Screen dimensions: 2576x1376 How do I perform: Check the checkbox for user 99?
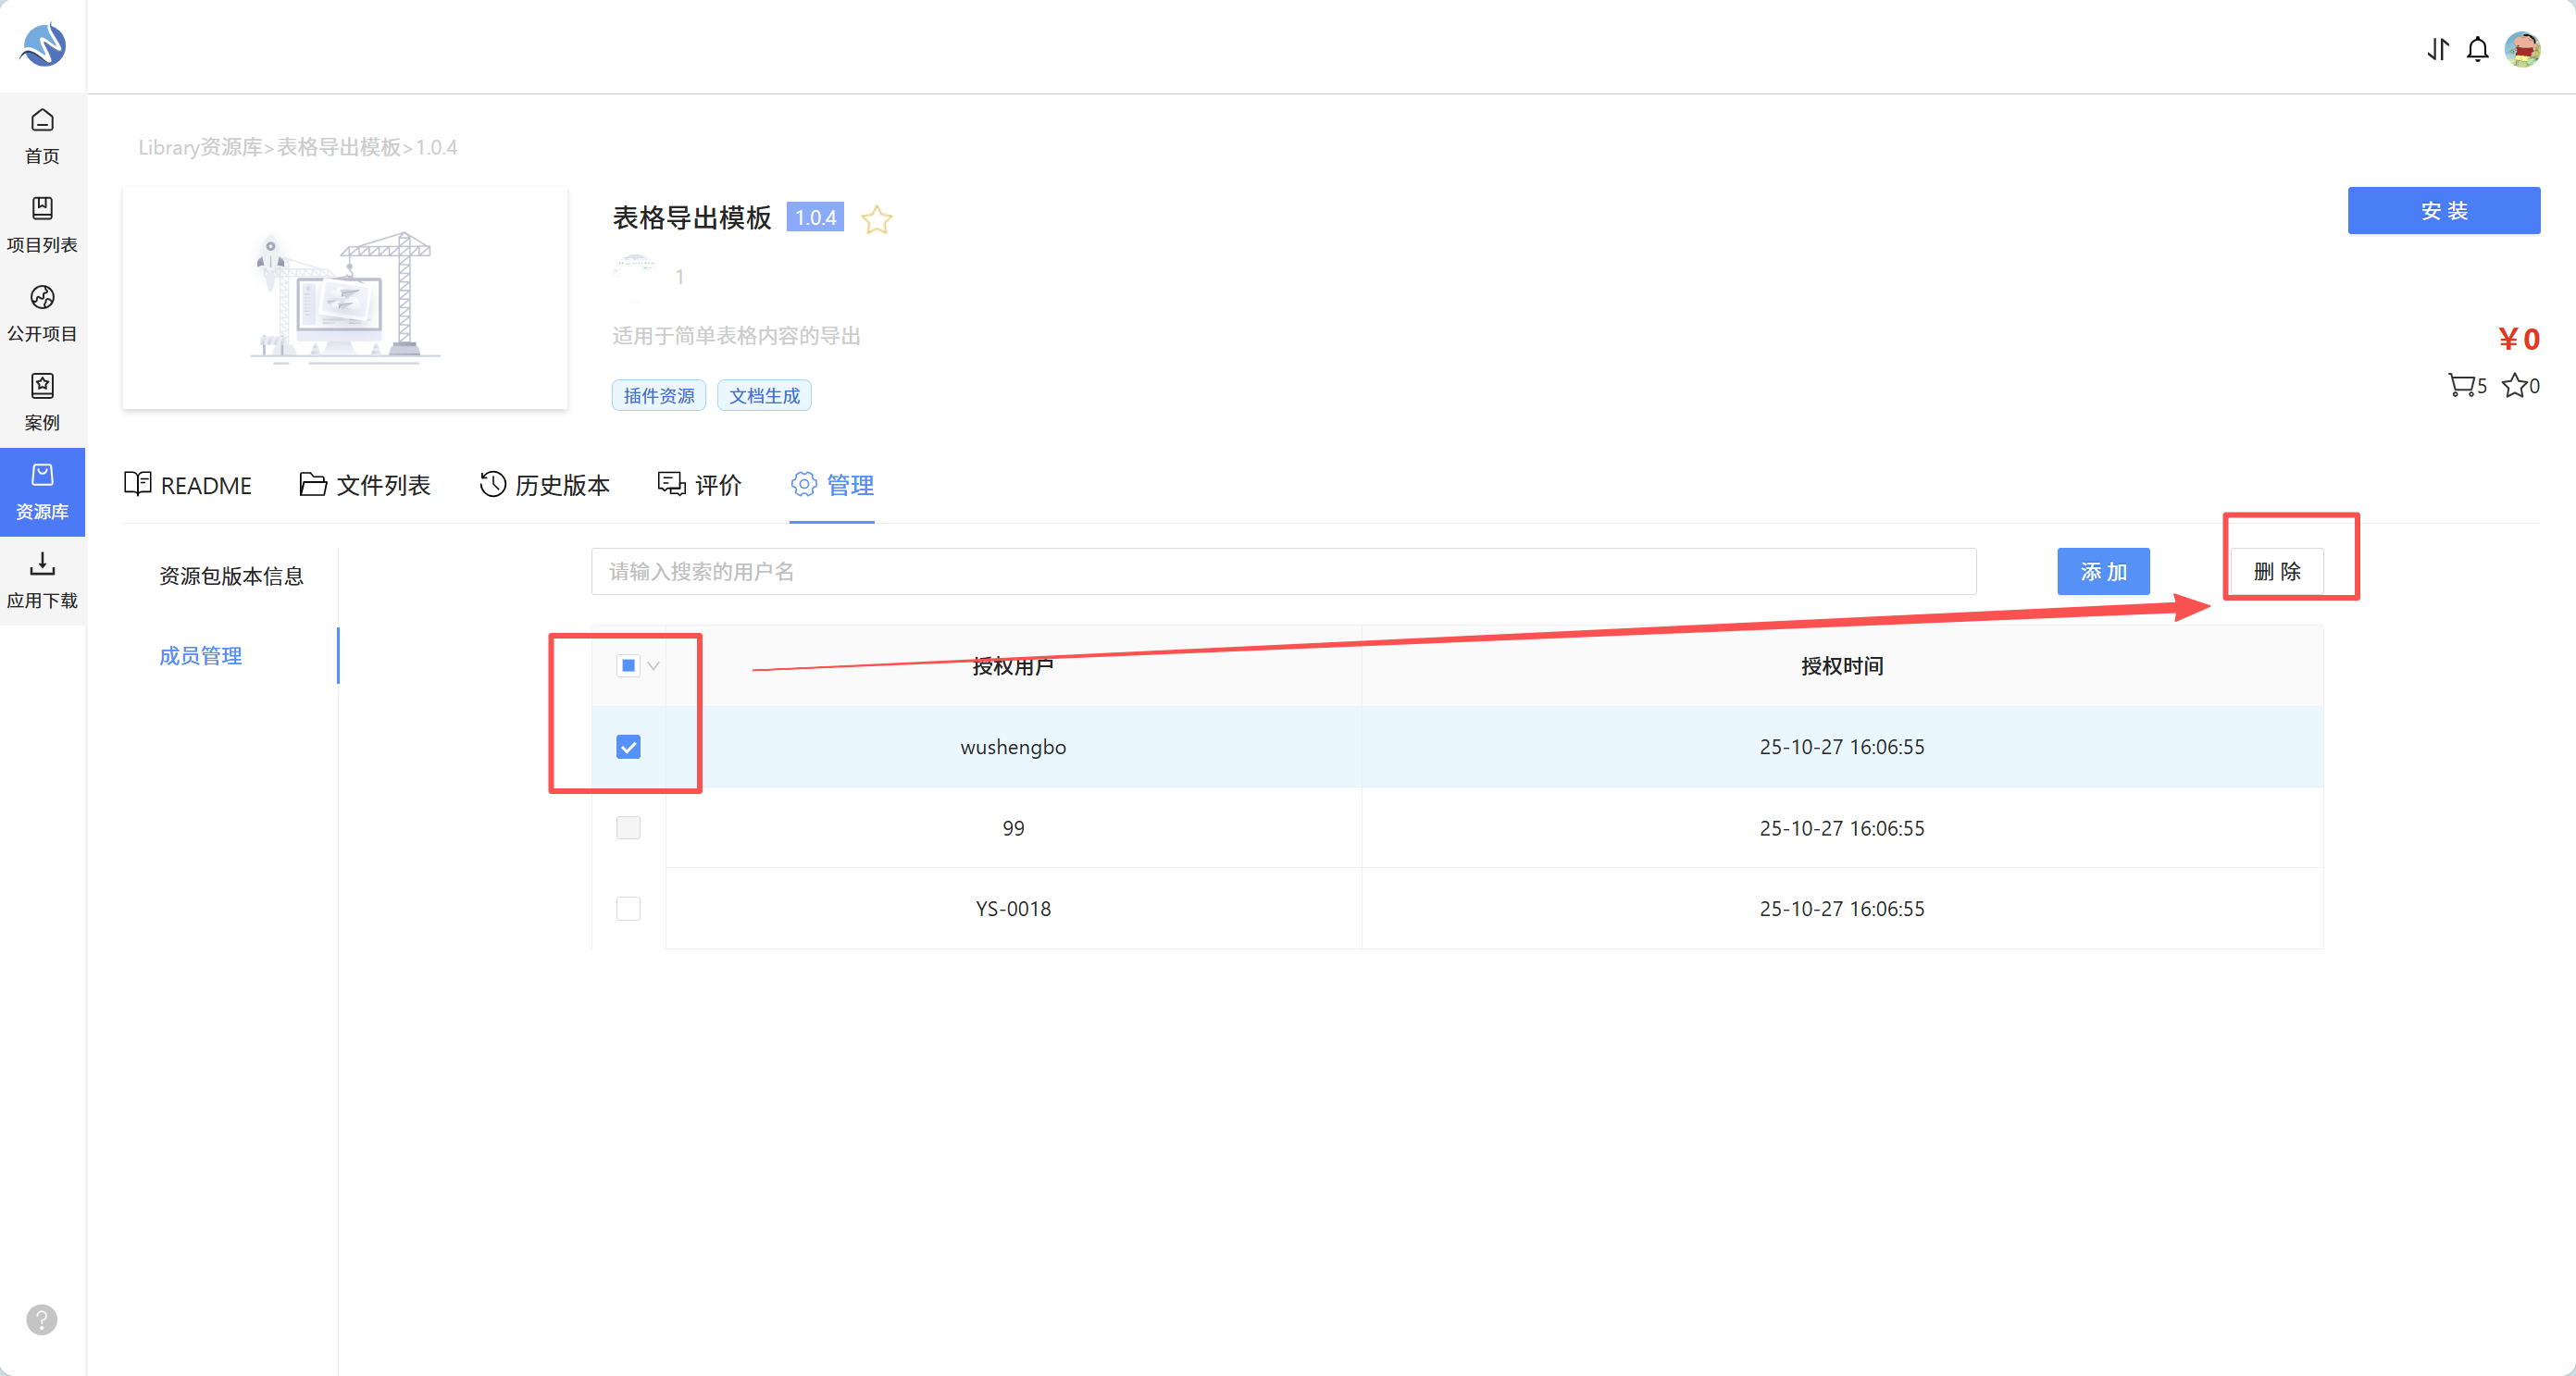[x=628, y=828]
